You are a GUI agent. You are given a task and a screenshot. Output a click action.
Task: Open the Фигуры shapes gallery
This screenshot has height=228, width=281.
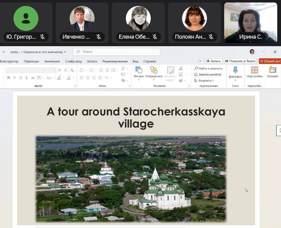pos(139,74)
